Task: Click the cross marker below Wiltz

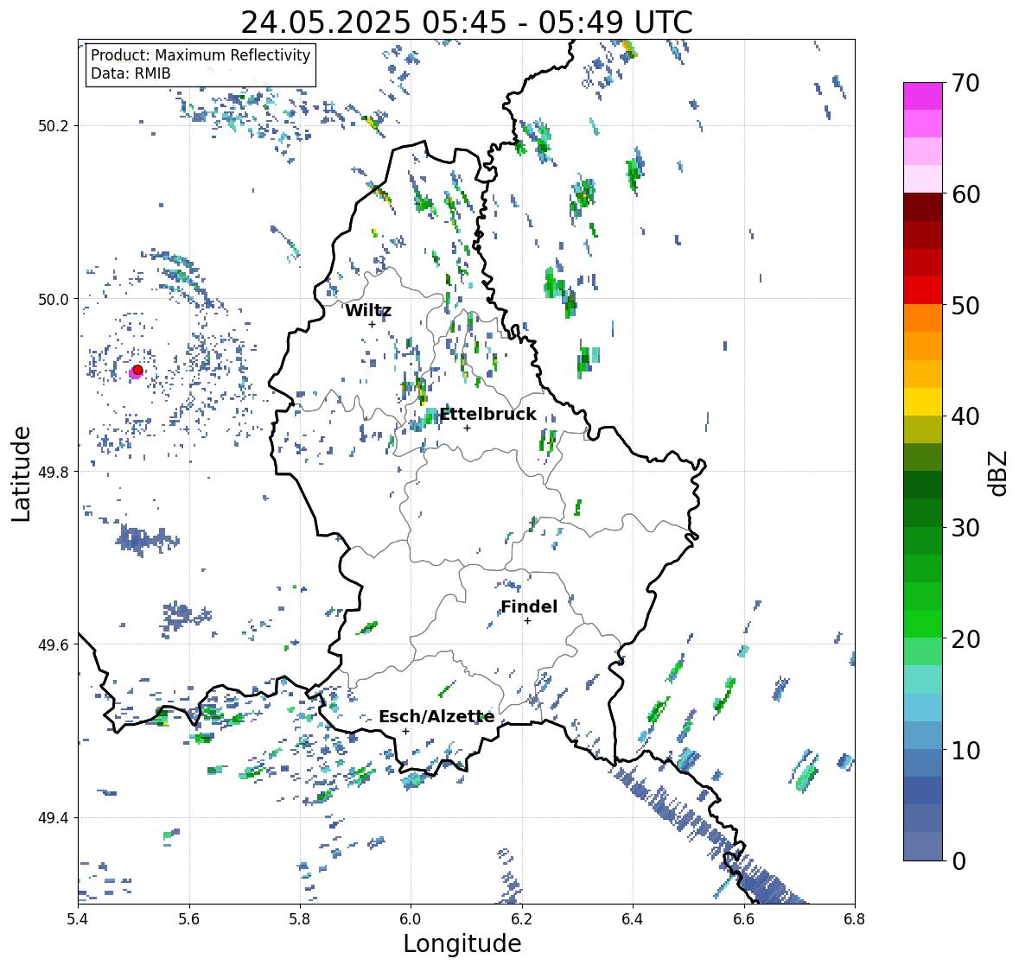Action: pos(372,324)
